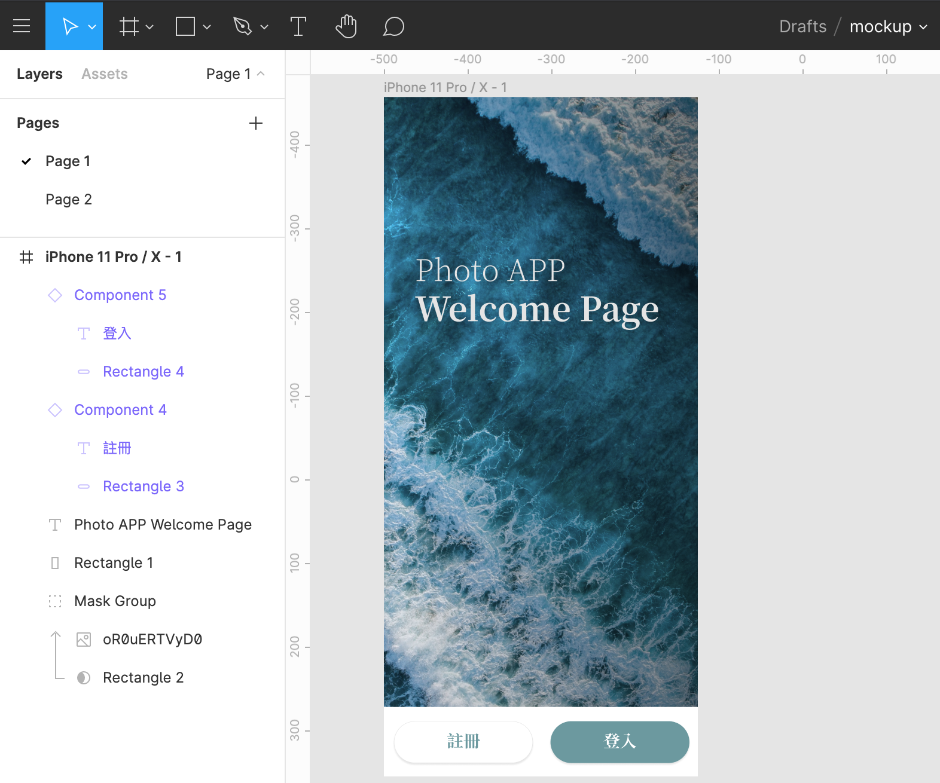940x783 pixels.
Task: Select the Move tool arrow
Action: [69, 26]
